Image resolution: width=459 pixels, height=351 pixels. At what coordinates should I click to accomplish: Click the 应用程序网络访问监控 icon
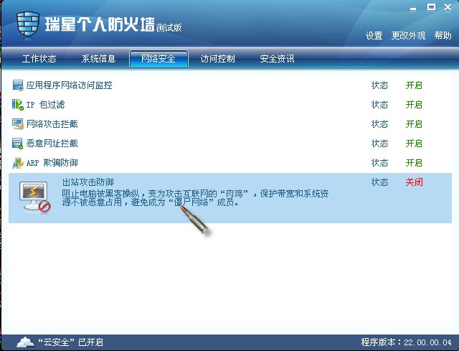click(x=18, y=85)
